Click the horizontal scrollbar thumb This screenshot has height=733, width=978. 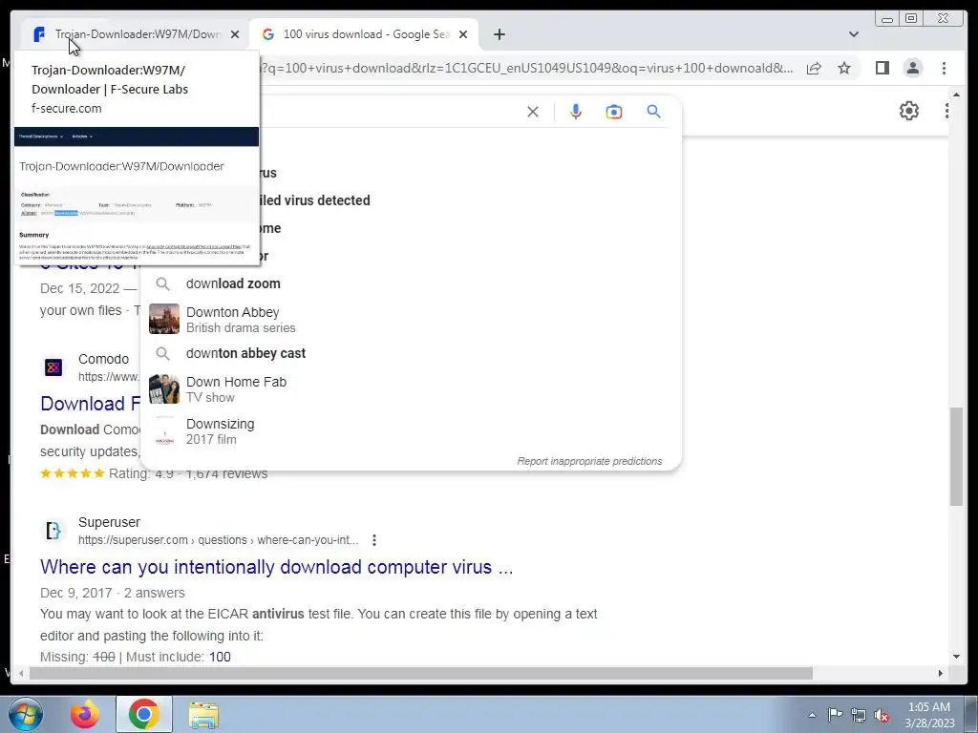pos(421,673)
